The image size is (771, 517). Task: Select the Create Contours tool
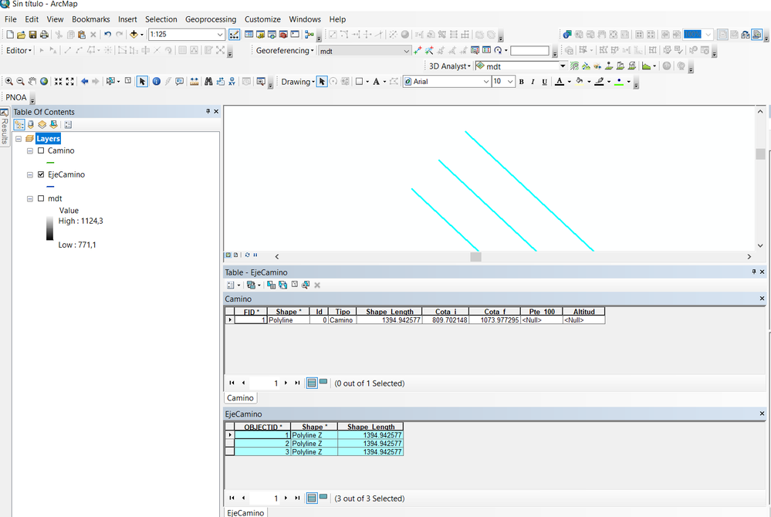[x=574, y=66]
